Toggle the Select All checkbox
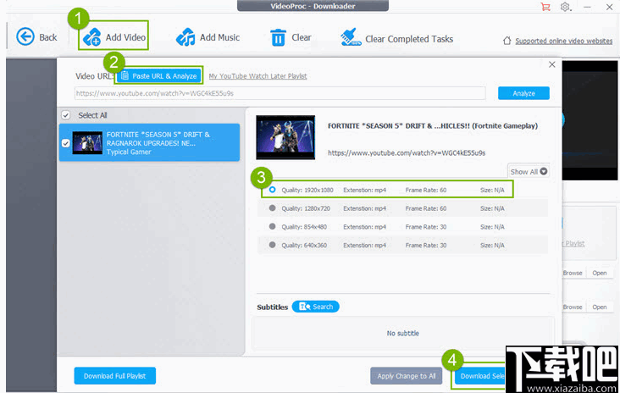Viewport: 620px width, 393px height. pyautogui.click(x=65, y=115)
